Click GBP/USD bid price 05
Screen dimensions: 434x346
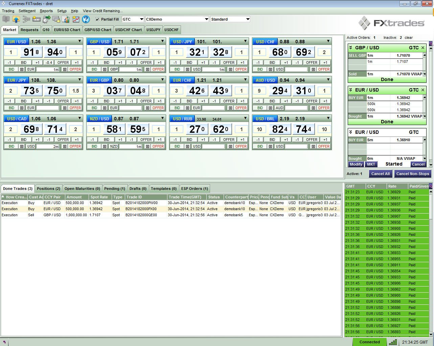(114, 52)
